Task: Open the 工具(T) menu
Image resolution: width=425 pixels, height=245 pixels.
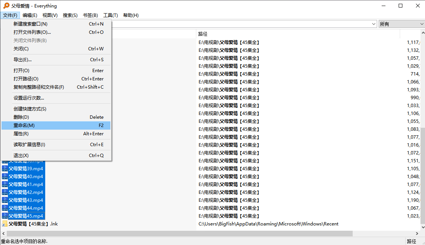Action: [111, 15]
